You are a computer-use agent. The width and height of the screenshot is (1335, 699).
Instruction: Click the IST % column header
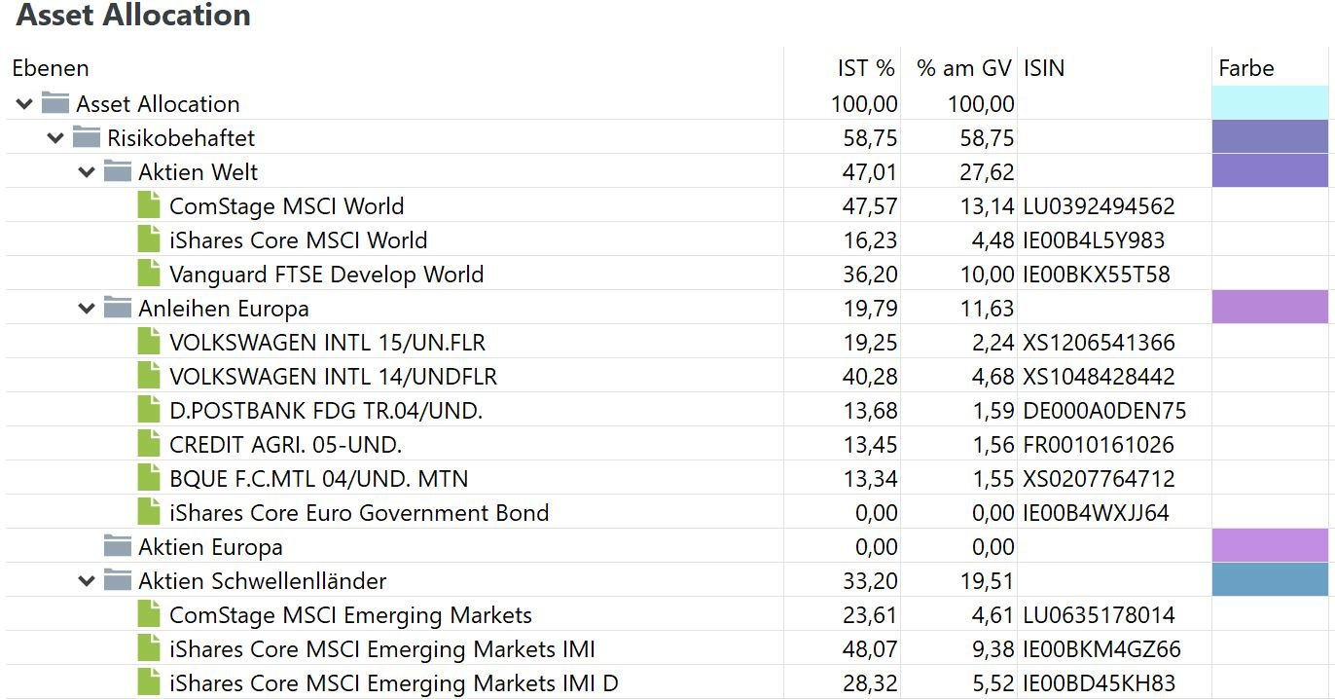pos(865,68)
